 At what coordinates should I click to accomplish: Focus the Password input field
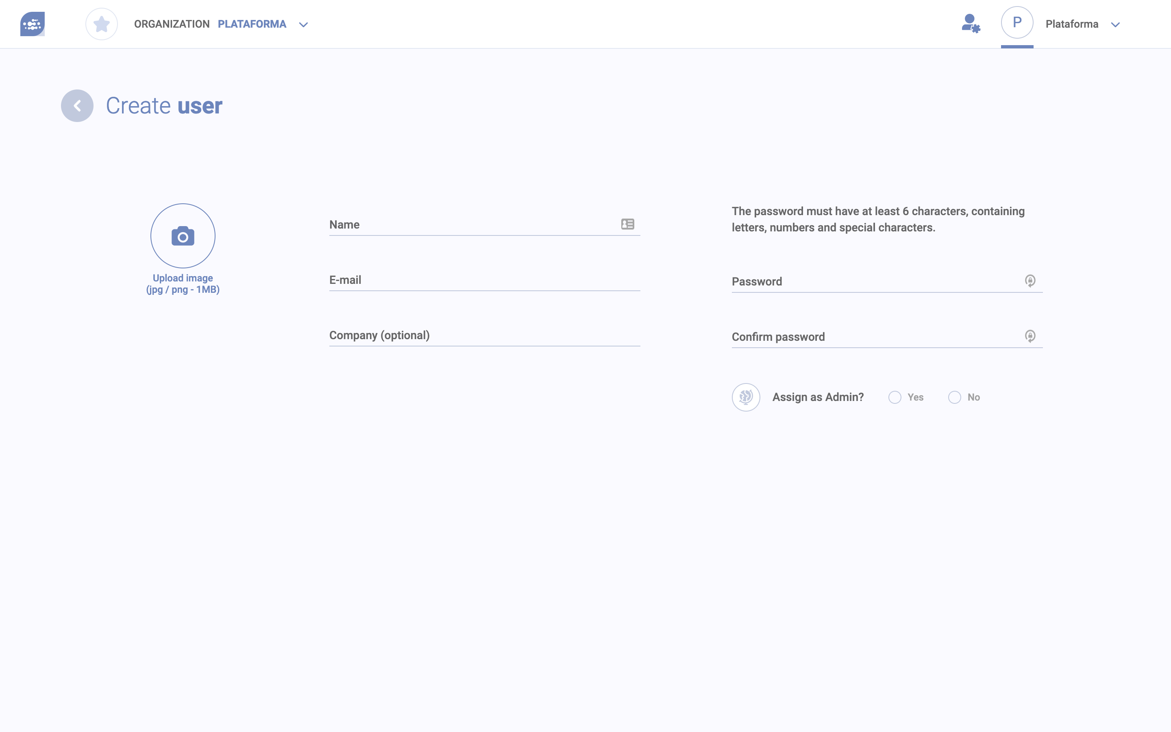click(x=886, y=281)
